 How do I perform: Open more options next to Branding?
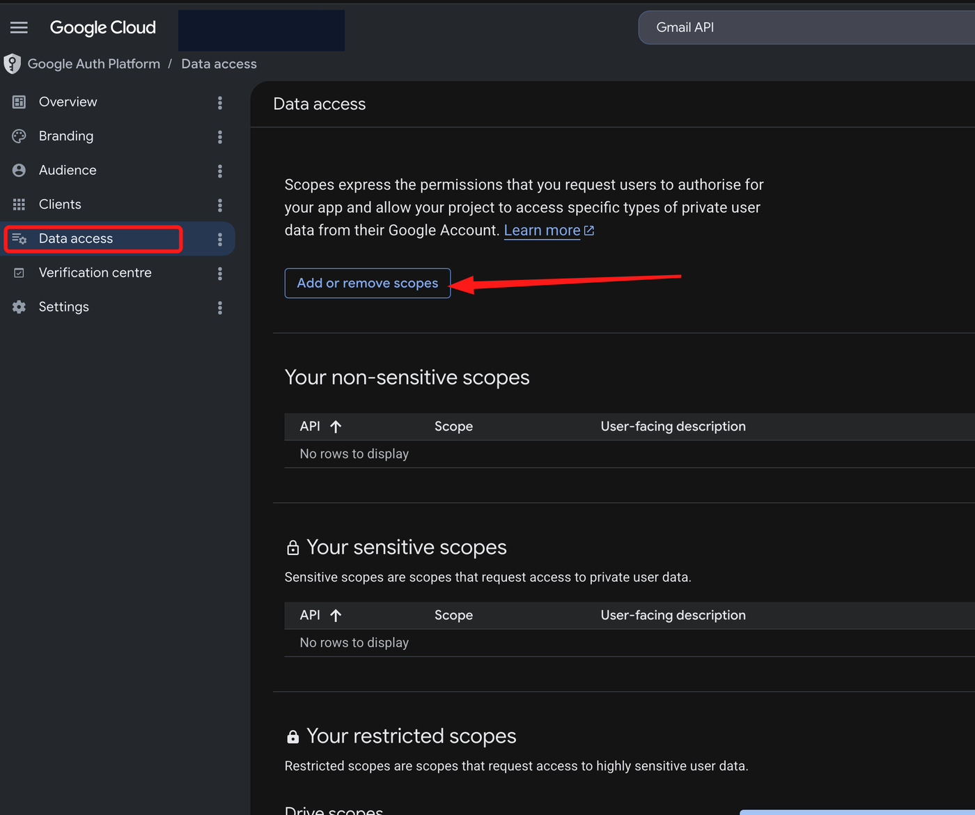pos(220,137)
